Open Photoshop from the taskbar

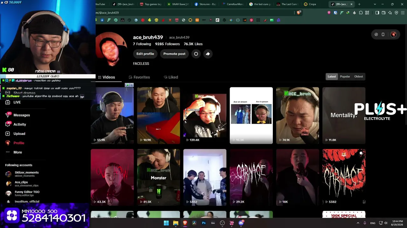pyautogui.click(x=204, y=223)
